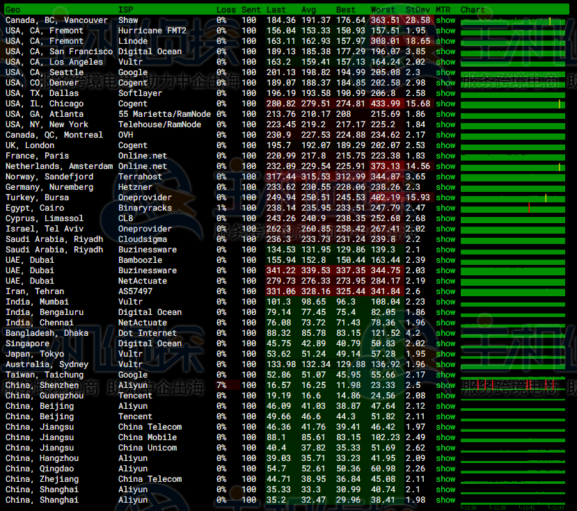Open MTR show link for Hurricane FMT2 row
The width and height of the screenshot is (577, 511).
445,31
